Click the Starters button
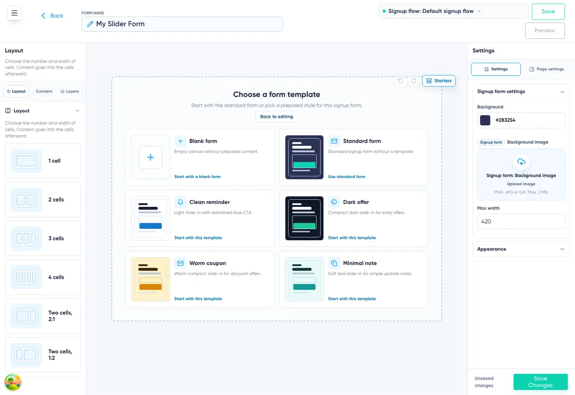 coord(439,81)
